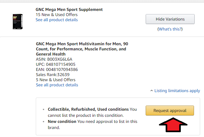This screenshot has width=204, height=137.
Task: Click the EAN 0048107094386 line
Action: tap(57, 70)
